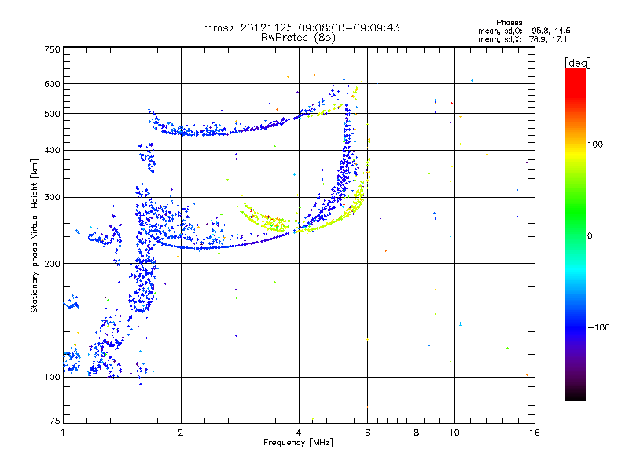Viewport: 629px width, 471px height.
Task: Click the 'RwPretec (8p)' subtitle
Action: tap(298, 38)
